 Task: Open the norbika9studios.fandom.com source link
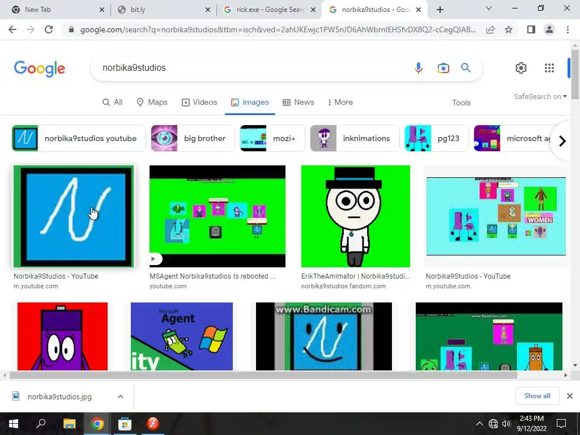343,286
